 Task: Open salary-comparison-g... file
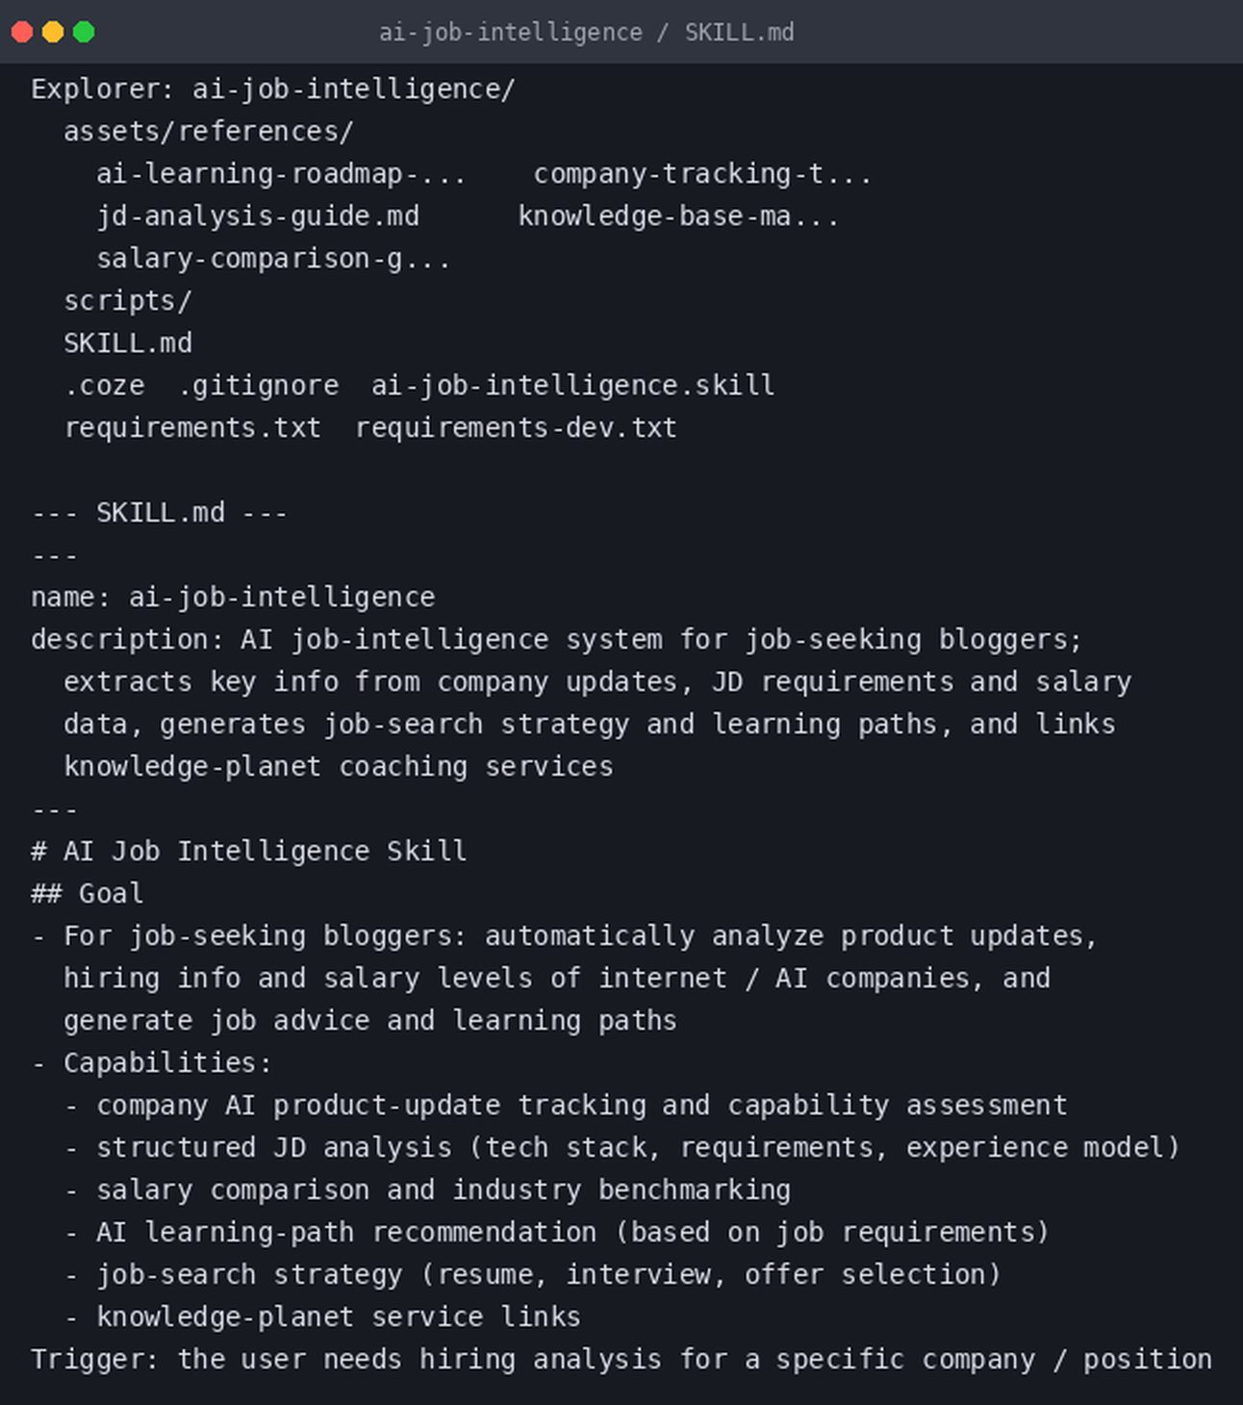(x=273, y=258)
